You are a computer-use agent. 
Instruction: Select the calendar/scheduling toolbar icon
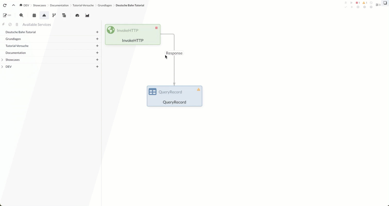(x=34, y=15)
